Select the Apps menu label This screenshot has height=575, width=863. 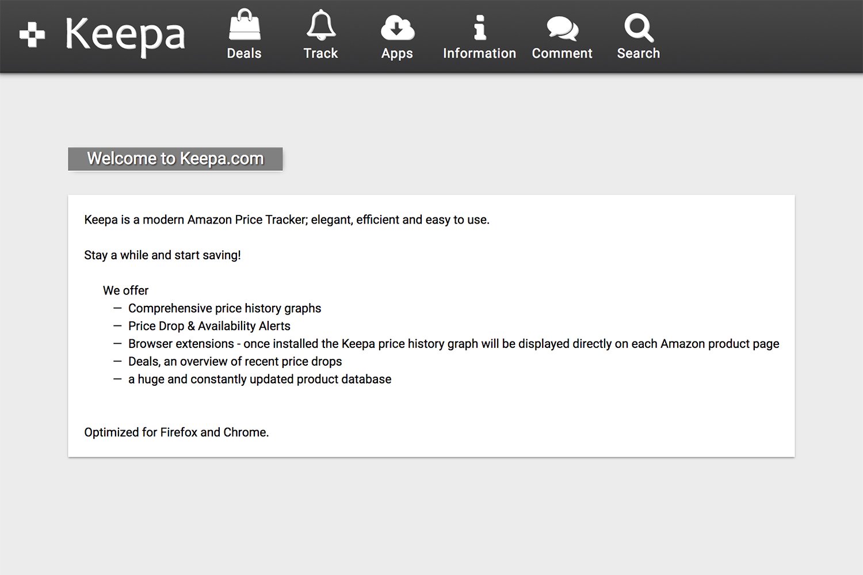pos(397,54)
